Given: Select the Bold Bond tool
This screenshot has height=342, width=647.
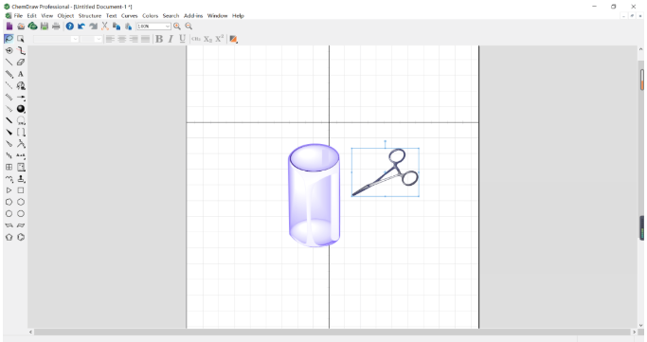Looking at the screenshot, I should [x=9, y=120].
